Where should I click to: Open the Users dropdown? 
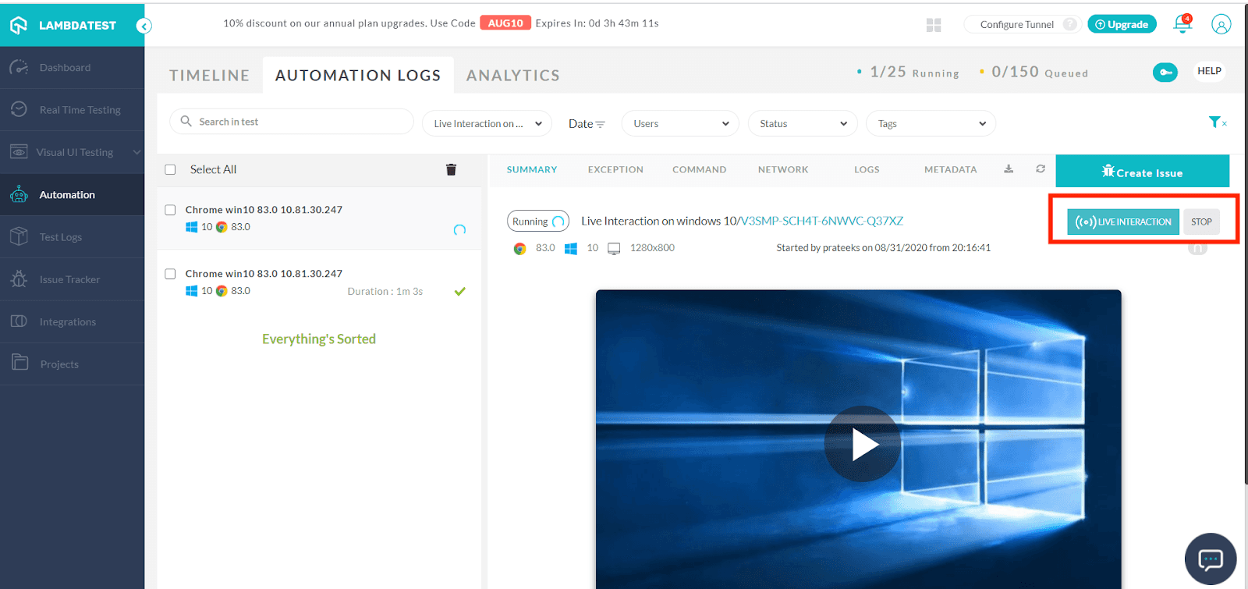(679, 123)
